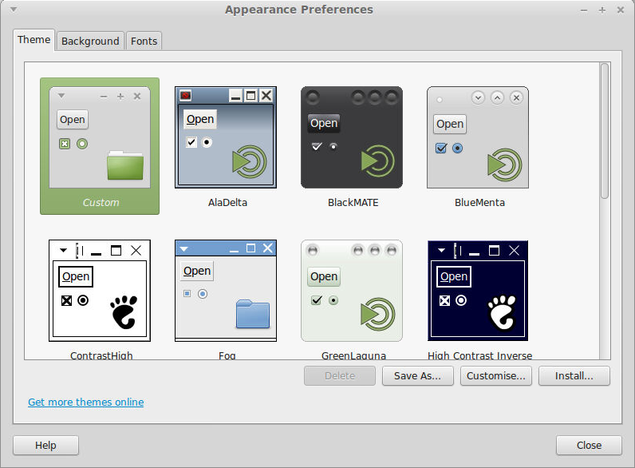Click the menu triangle in ContrastHigh preview titlebar
Image resolution: width=635 pixels, height=468 pixels.
[x=63, y=250]
